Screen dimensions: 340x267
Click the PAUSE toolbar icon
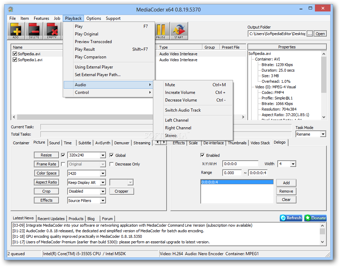[161, 31]
